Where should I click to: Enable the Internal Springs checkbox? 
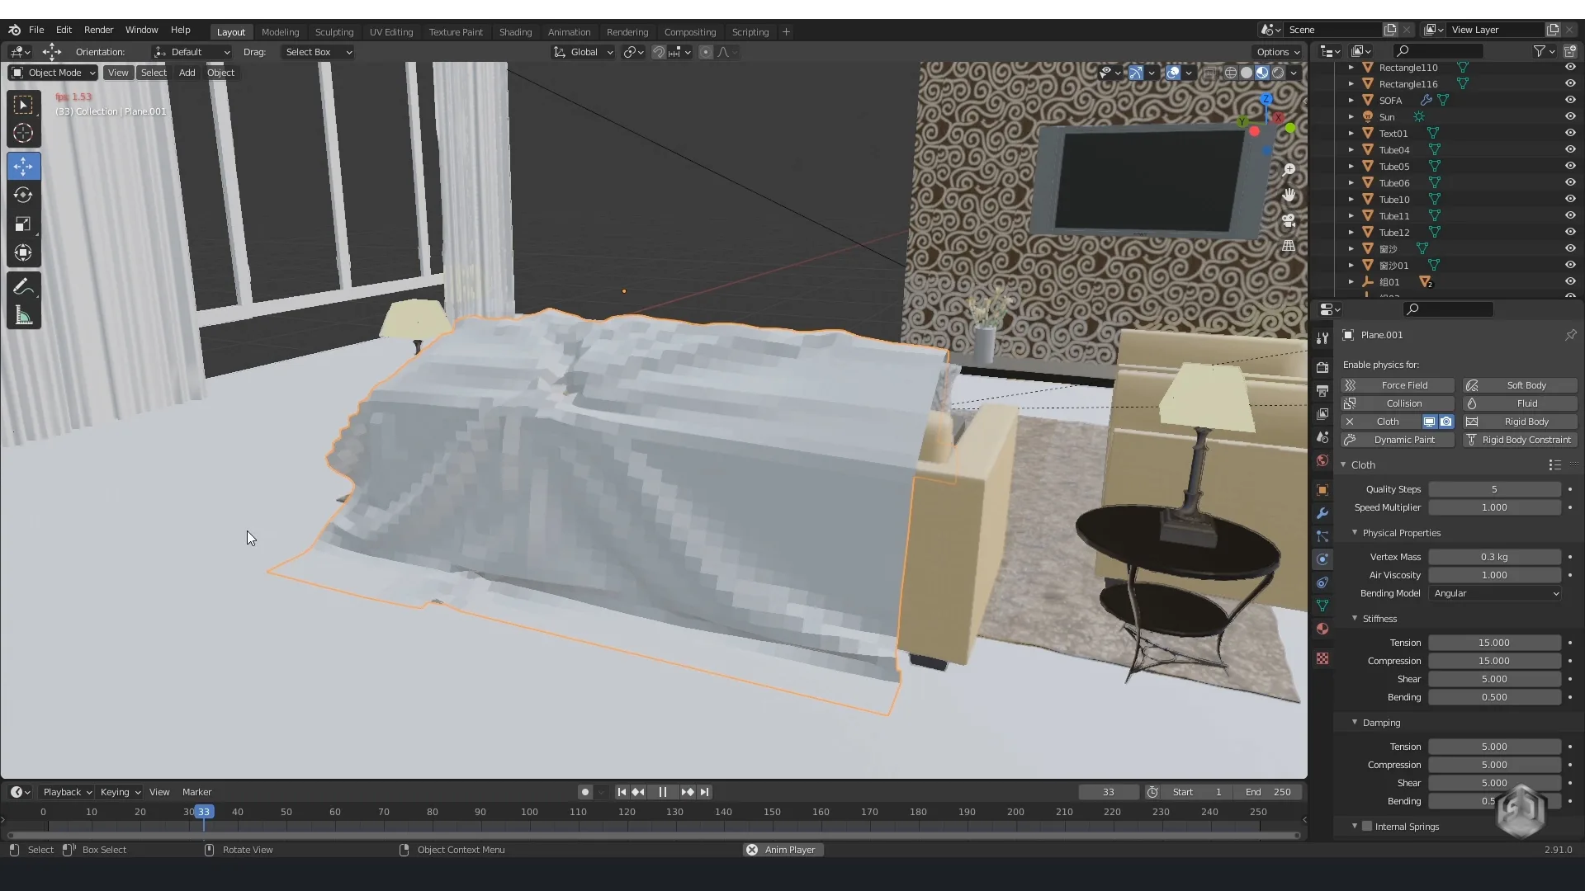[x=1367, y=826]
